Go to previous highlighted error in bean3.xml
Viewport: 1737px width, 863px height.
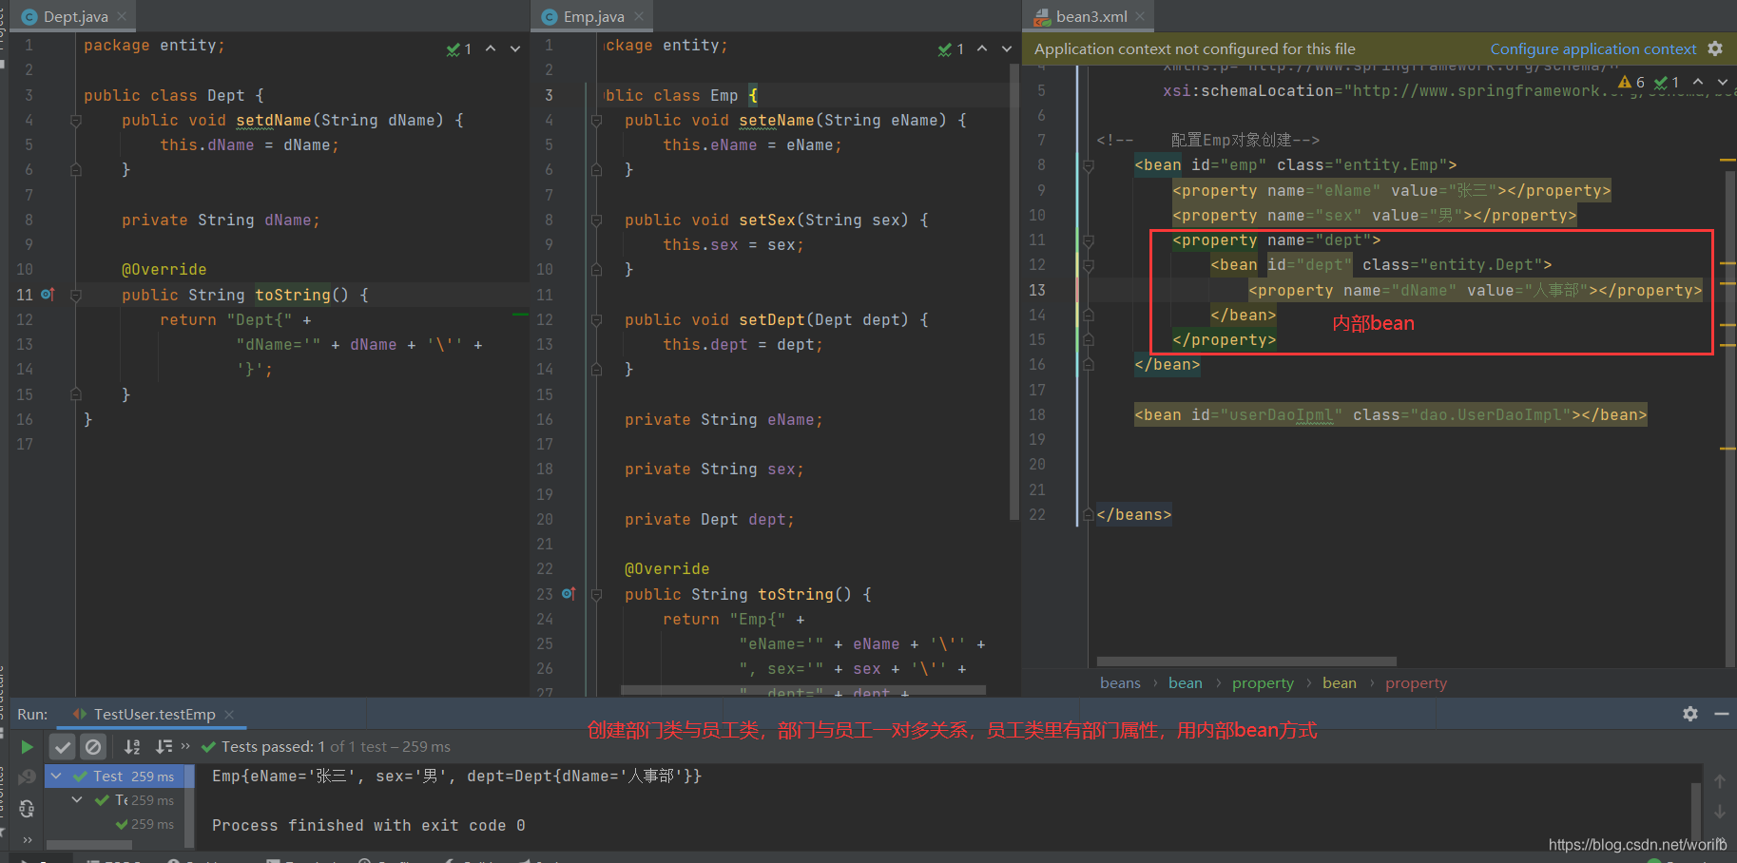coord(1698,82)
